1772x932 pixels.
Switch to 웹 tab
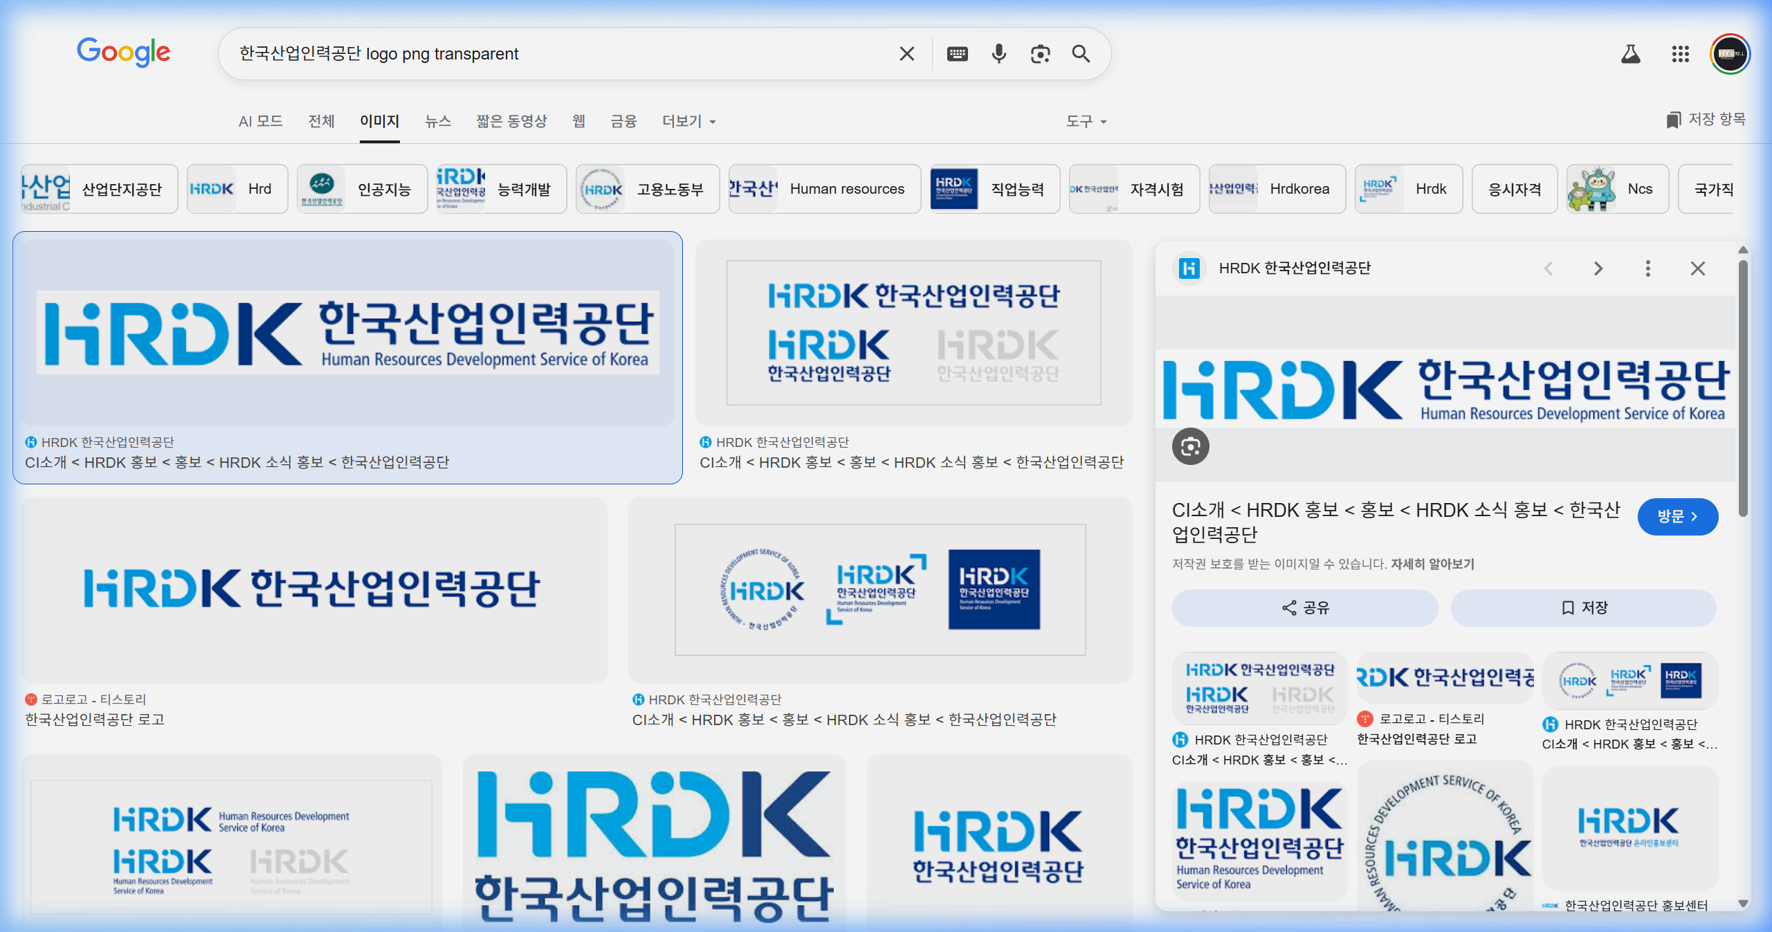coord(579,121)
